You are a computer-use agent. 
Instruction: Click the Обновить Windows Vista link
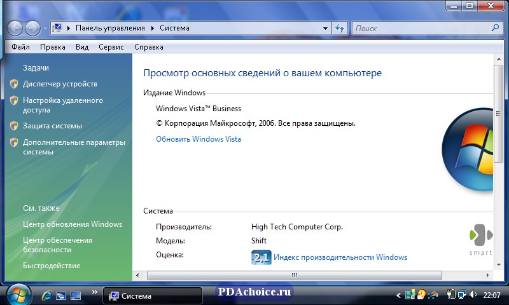click(199, 139)
